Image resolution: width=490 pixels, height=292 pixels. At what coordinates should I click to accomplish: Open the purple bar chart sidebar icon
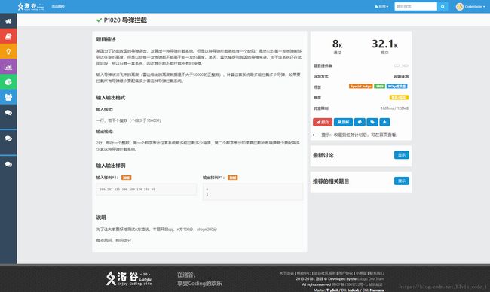pos(8,66)
